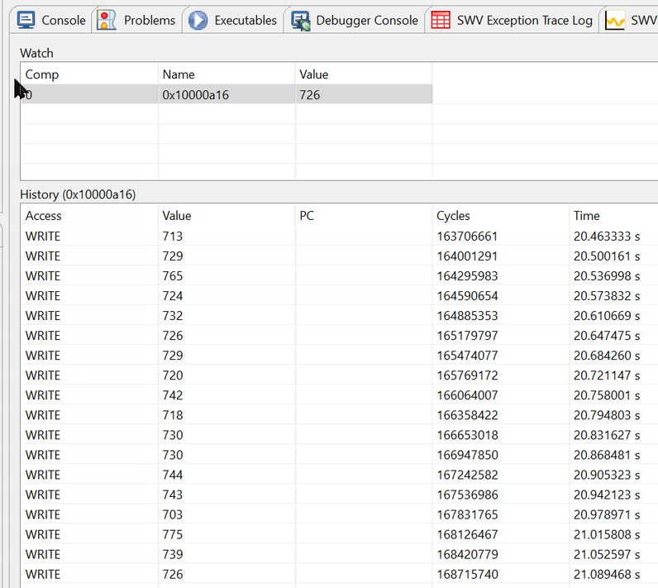Click the Executables play icon
Screen dimensions: 658x588
(x=198, y=20)
